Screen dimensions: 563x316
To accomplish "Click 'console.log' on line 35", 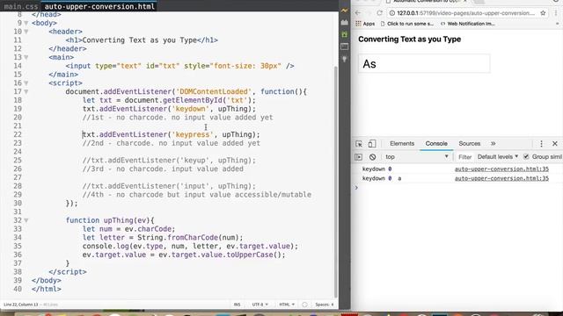I will pyautogui.click(x=106, y=246).
